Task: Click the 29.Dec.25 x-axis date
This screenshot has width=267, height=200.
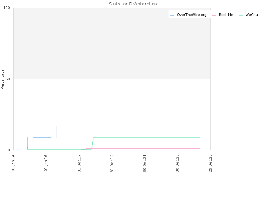Action: coord(210,163)
